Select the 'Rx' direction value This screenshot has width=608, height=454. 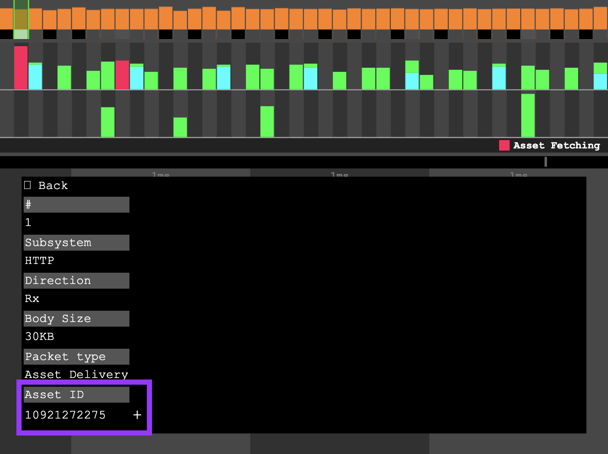coord(32,298)
